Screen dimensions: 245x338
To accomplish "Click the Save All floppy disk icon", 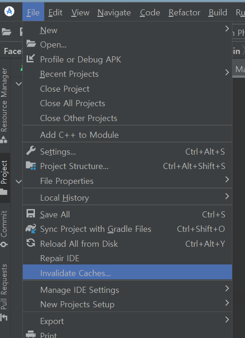I will click(31, 214).
